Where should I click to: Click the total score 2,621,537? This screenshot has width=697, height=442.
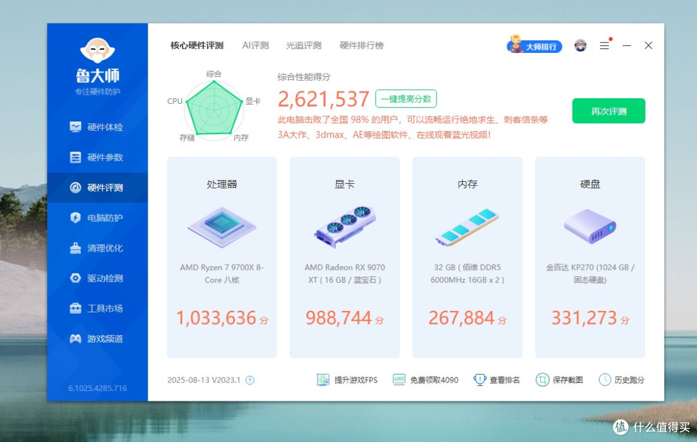tap(323, 99)
